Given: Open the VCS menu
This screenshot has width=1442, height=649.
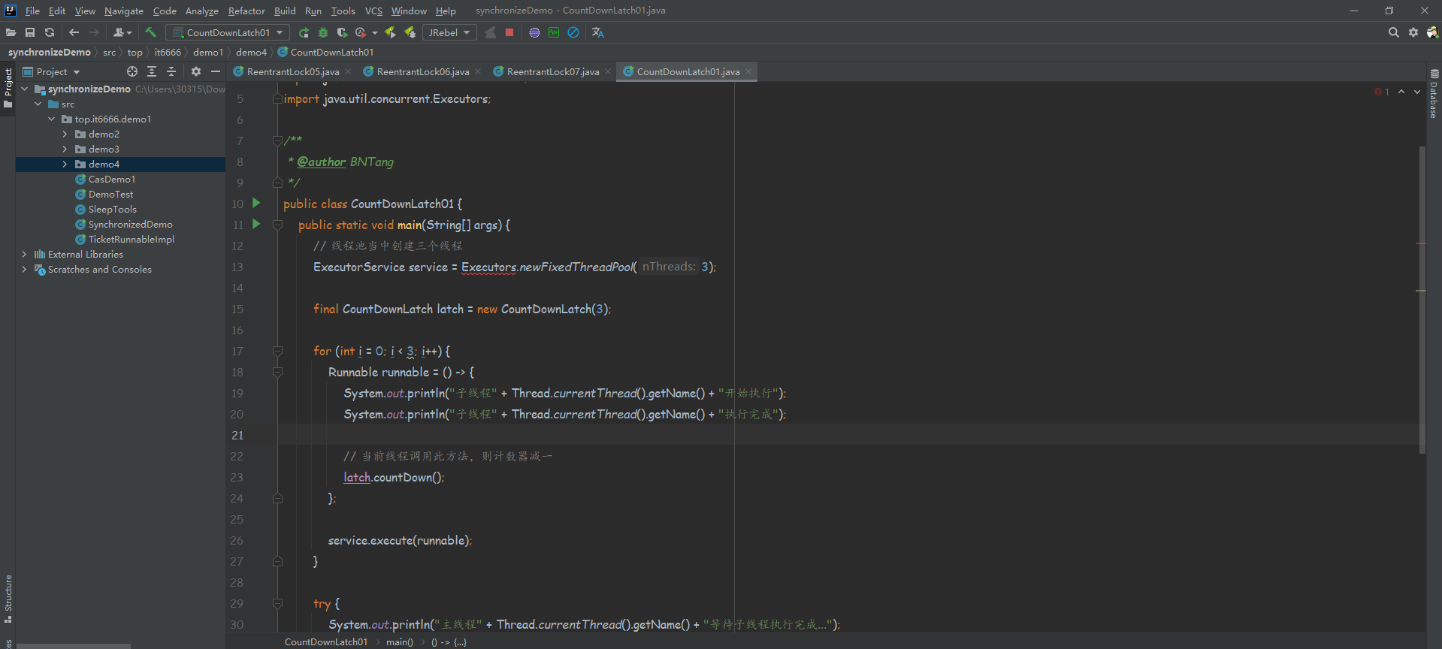Looking at the screenshot, I should pos(373,11).
